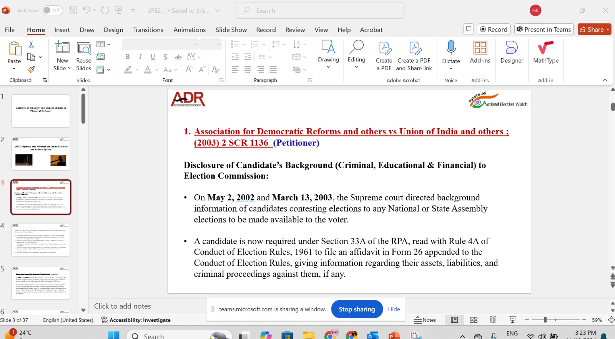Apply Underline formatting

coord(153,57)
